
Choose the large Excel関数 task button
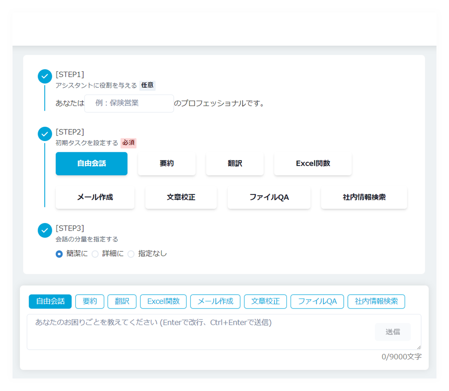click(313, 163)
